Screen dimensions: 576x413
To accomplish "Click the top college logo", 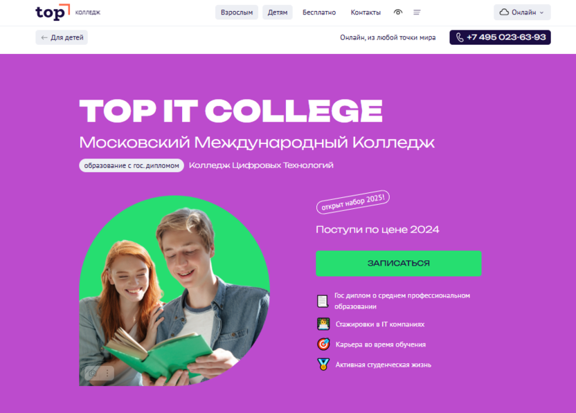I will point(68,12).
